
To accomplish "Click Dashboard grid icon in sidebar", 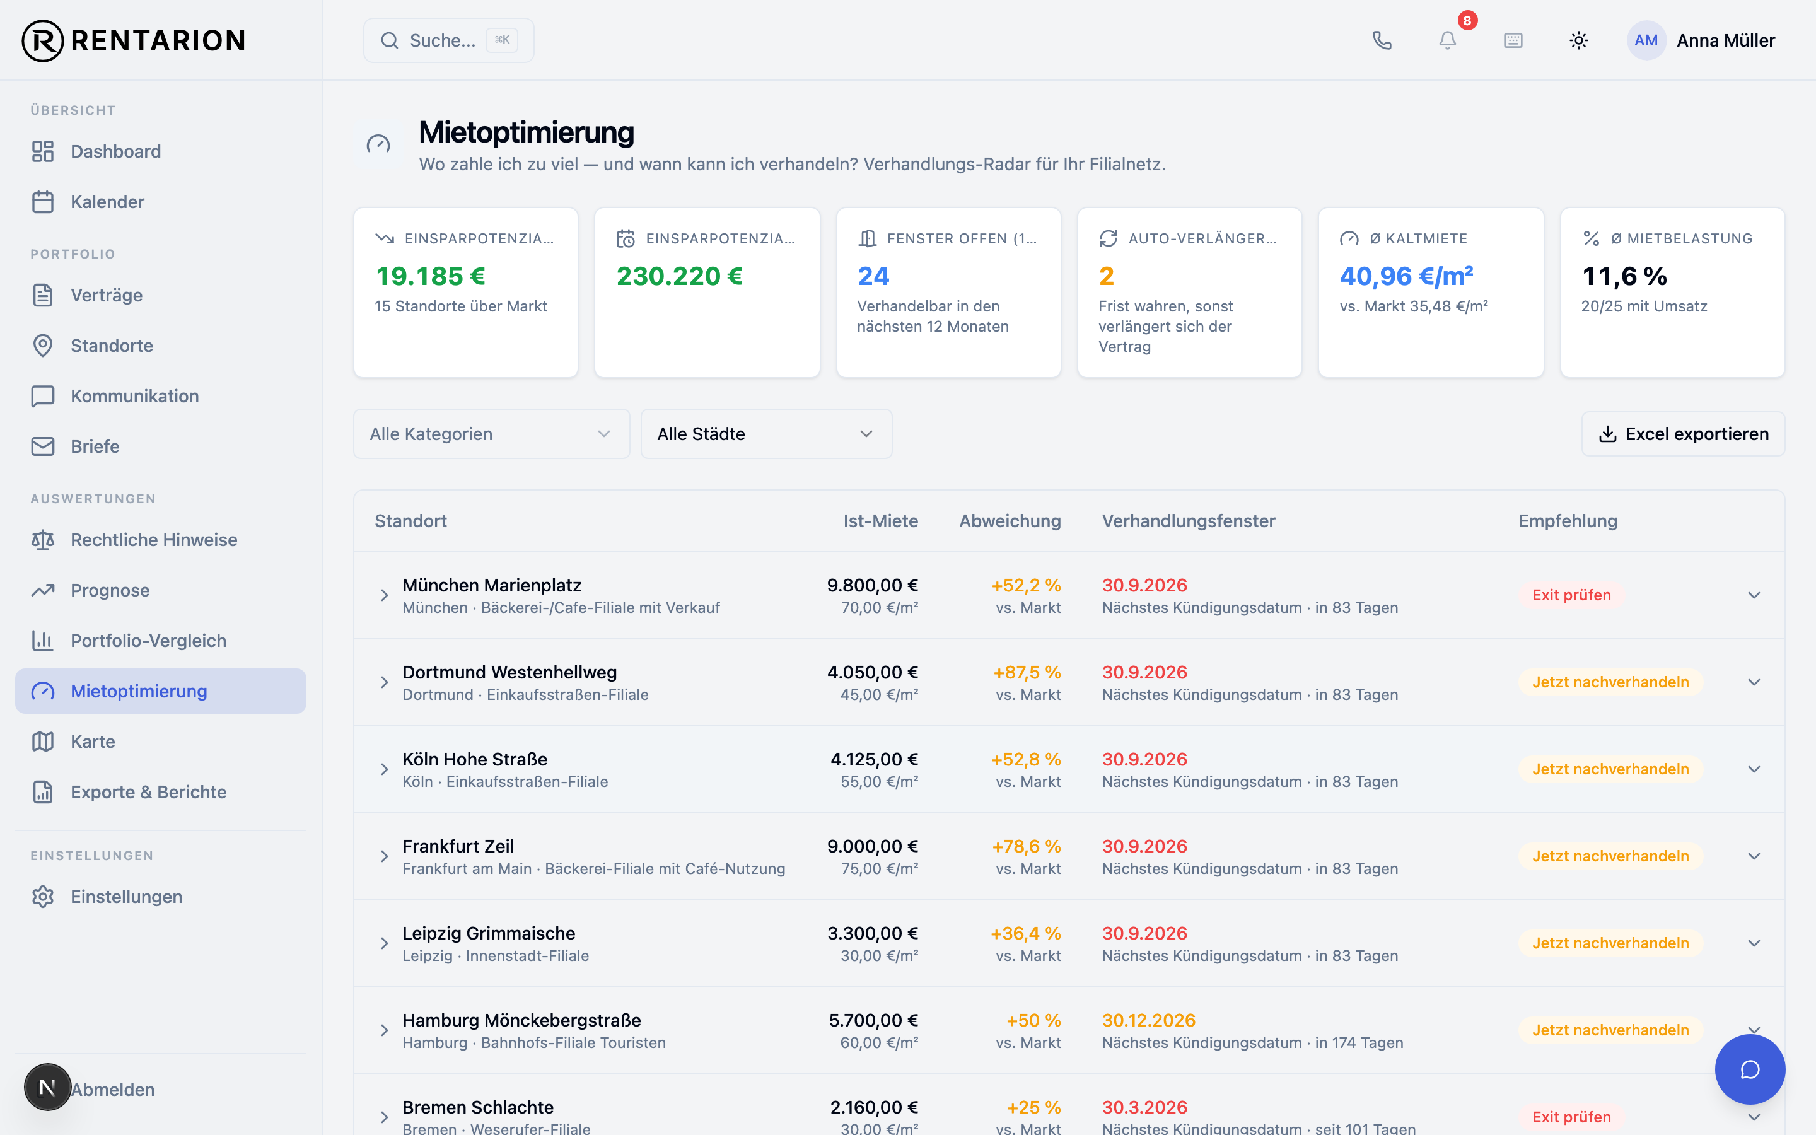I will click(x=43, y=151).
